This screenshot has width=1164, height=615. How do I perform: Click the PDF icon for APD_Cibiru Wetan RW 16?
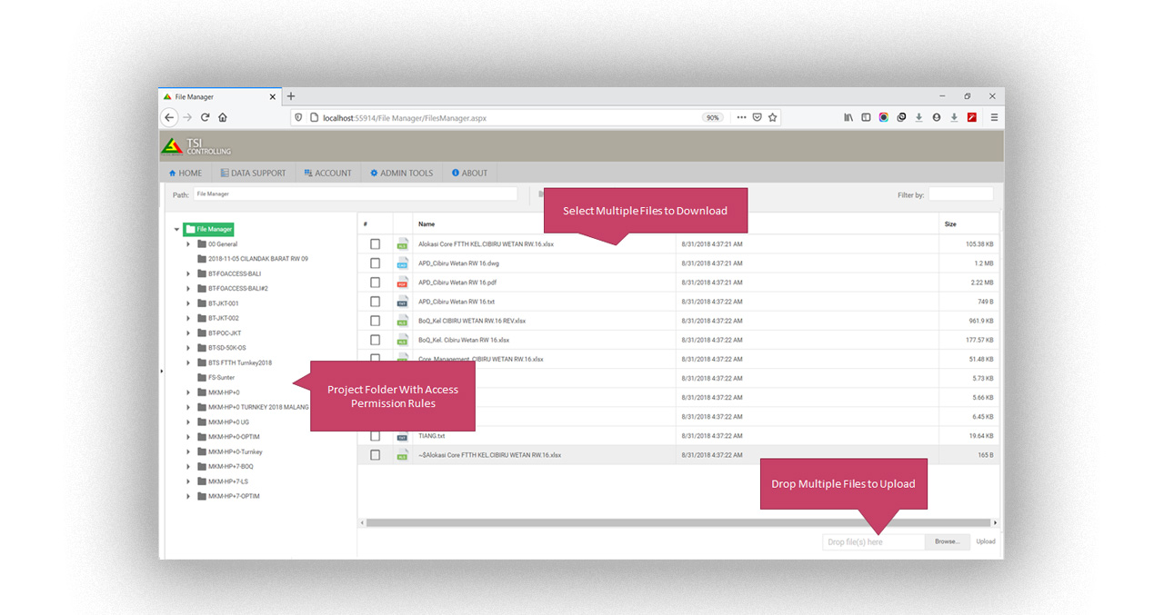402,283
